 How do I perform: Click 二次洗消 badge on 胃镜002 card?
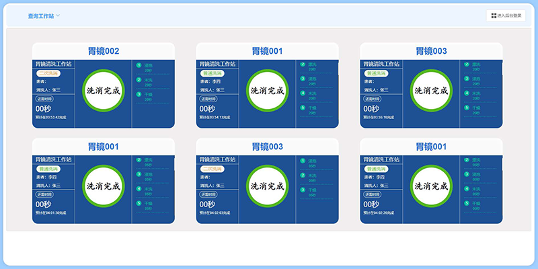click(x=48, y=73)
